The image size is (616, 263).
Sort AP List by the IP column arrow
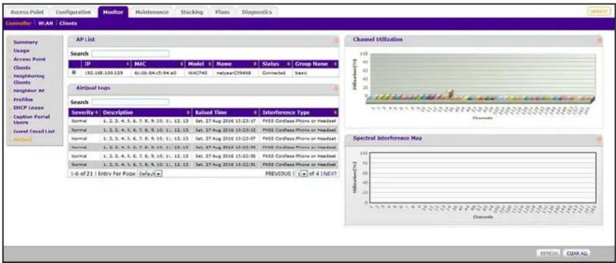click(127, 64)
